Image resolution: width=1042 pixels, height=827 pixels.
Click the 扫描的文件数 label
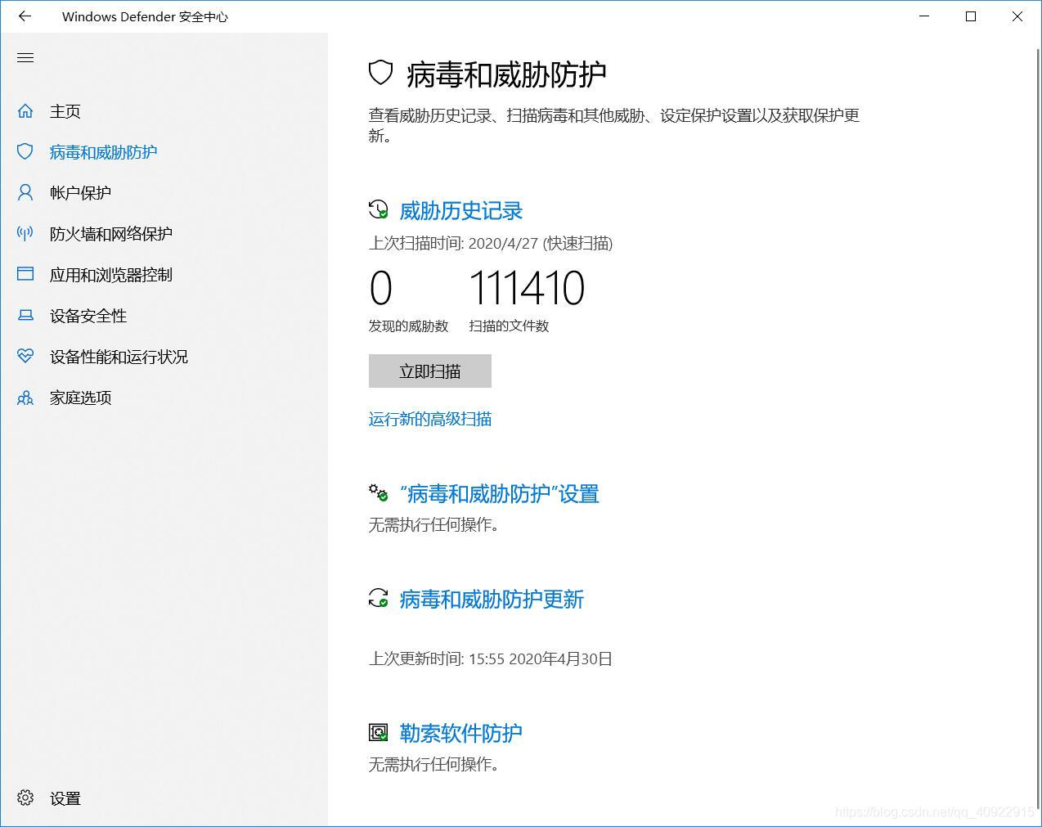click(509, 326)
